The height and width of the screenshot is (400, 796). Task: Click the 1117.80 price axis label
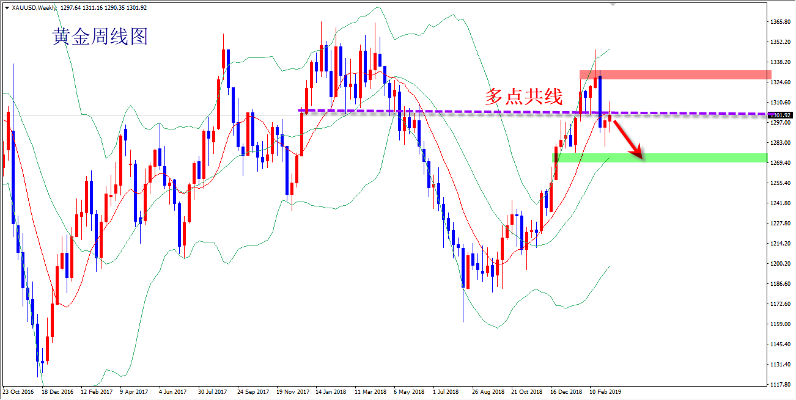tap(781, 385)
